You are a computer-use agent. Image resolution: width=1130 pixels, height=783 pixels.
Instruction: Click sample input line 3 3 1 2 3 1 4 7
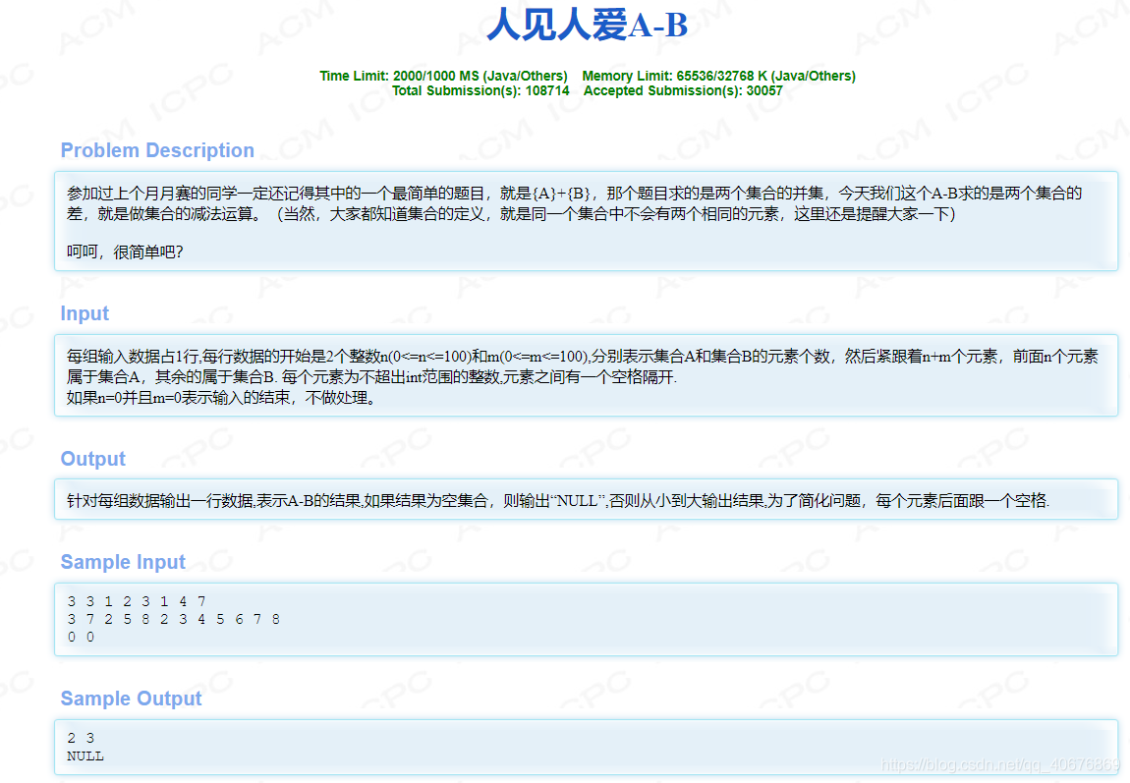coord(137,601)
